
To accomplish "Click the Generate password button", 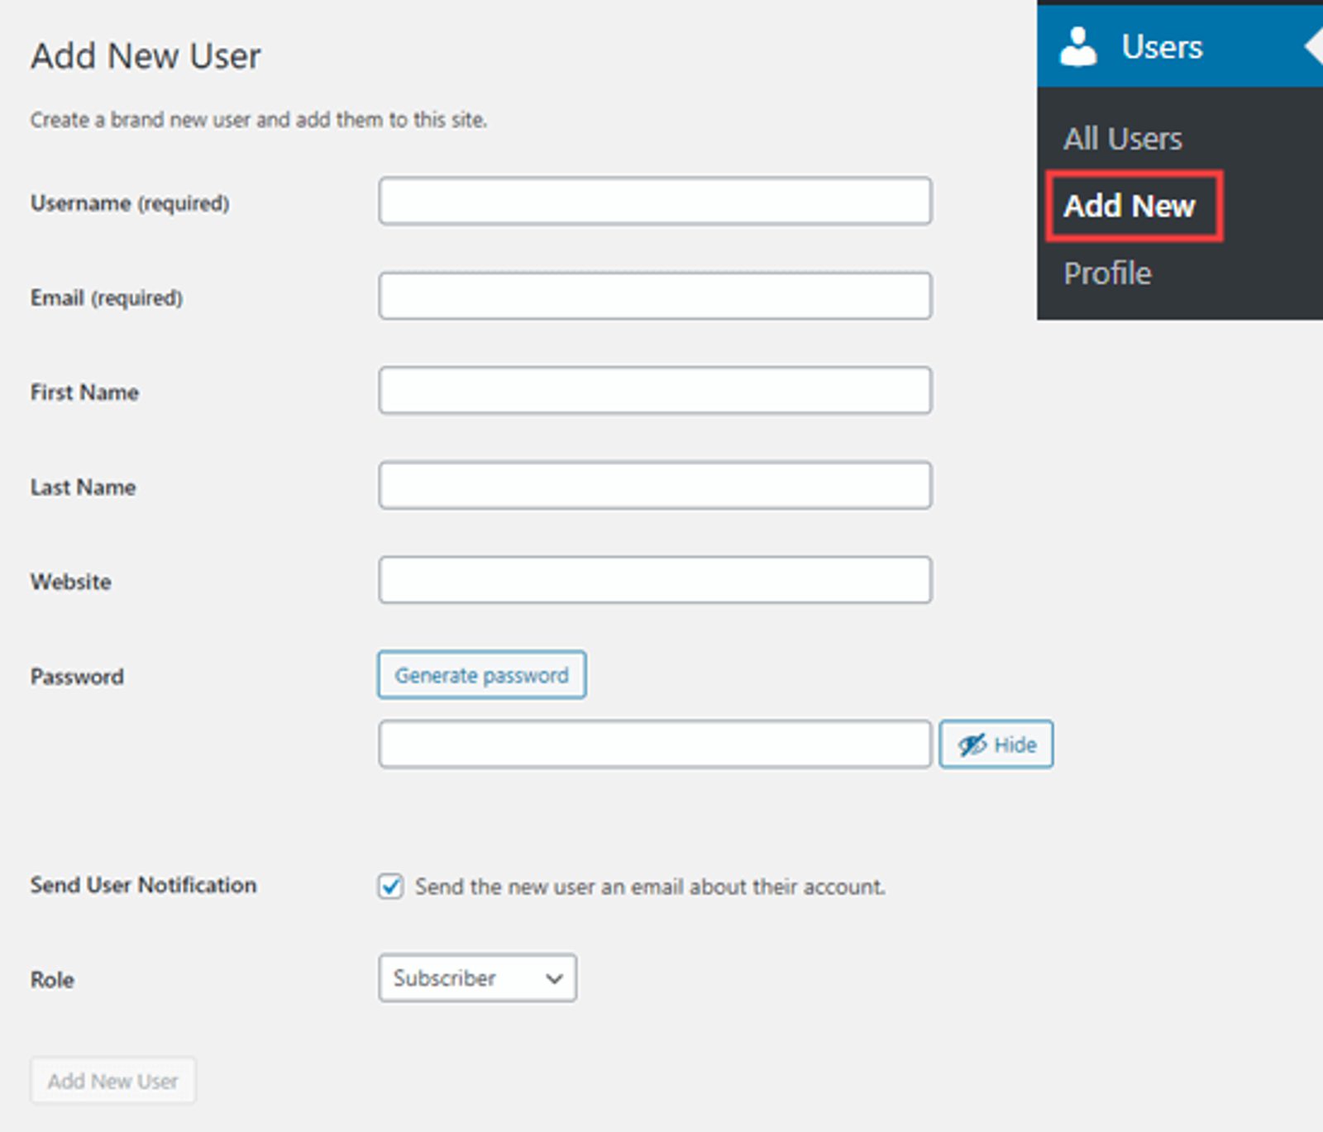I will tap(481, 674).
